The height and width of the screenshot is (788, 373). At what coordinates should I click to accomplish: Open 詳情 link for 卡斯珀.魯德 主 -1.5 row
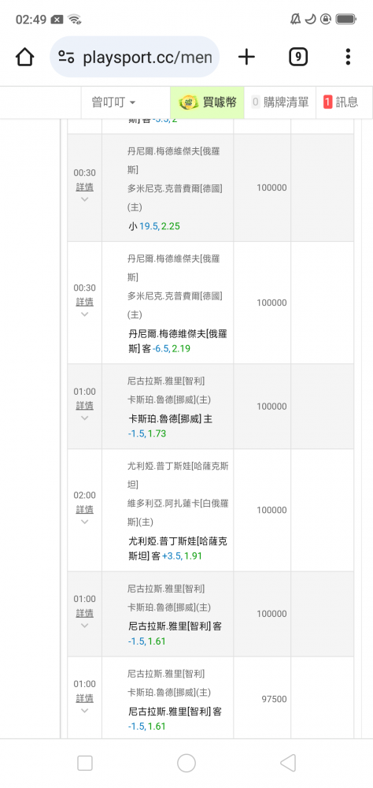tap(84, 406)
